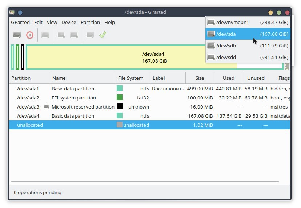Click the Unused column header
Screen dimensions: 301x208
pos(256,78)
